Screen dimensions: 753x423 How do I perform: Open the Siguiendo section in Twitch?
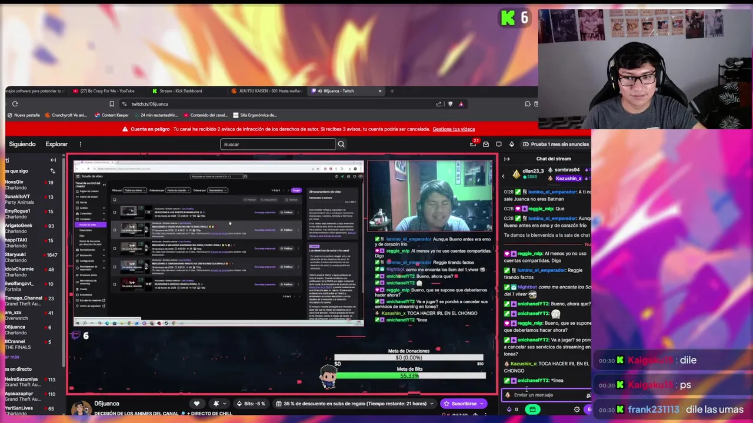point(22,144)
